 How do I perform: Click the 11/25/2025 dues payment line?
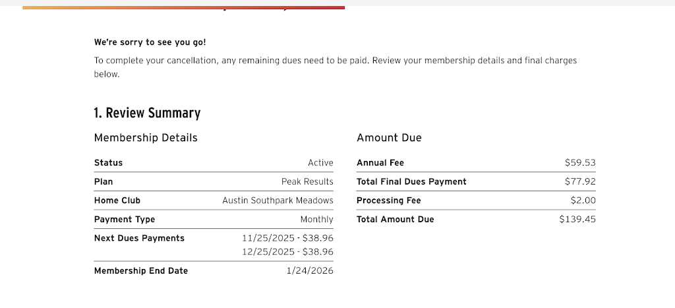point(287,238)
